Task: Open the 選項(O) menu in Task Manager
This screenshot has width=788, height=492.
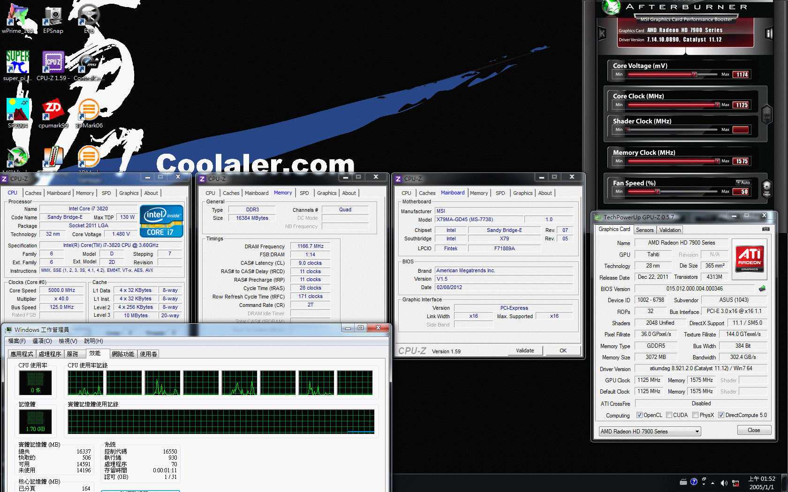Action: (x=42, y=341)
